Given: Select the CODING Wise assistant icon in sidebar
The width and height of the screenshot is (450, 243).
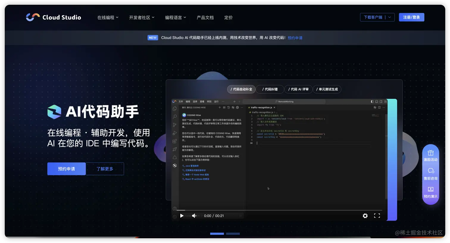Looking at the screenshot, I should [x=175, y=165].
